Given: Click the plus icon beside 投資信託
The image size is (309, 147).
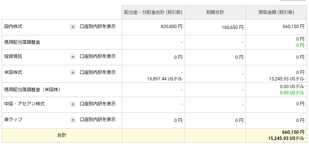Looking at the screenshot, I should click(x=73, y=57).
